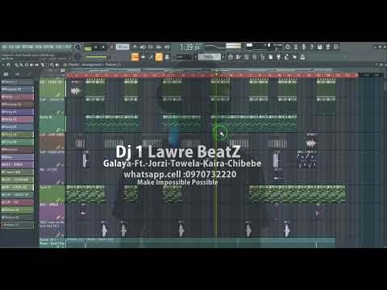This screenshot has height=290, width=387.
Task: Click the transport Record button
Action: [111, 48]
